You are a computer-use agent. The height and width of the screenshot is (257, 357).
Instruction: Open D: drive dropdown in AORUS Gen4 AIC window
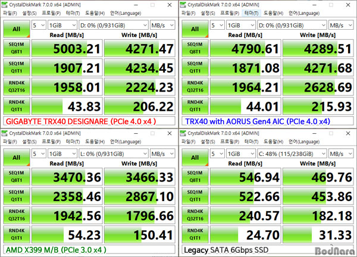[x=292, y=25]
